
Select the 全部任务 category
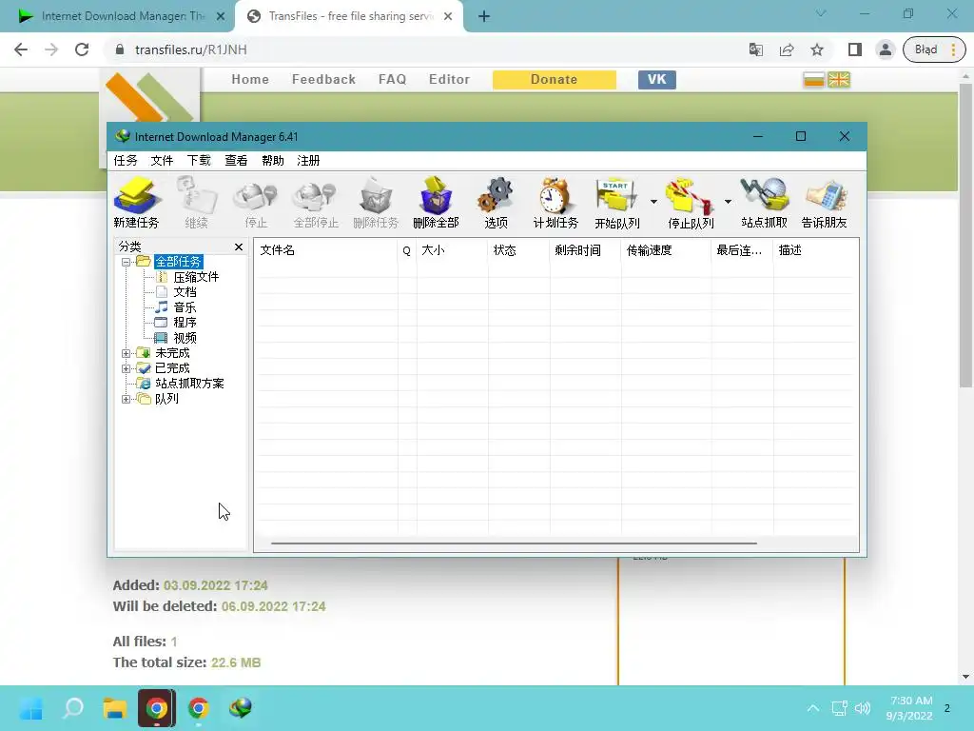pos(178,262)
